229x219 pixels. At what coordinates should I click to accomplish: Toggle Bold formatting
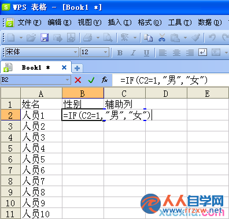(x=120, y=52)
